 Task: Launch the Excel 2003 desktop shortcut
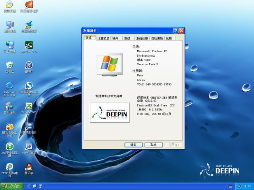click(x=29, y=106)
